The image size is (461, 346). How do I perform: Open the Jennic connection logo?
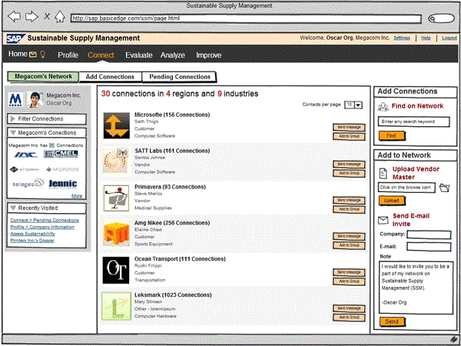(63, 184)
